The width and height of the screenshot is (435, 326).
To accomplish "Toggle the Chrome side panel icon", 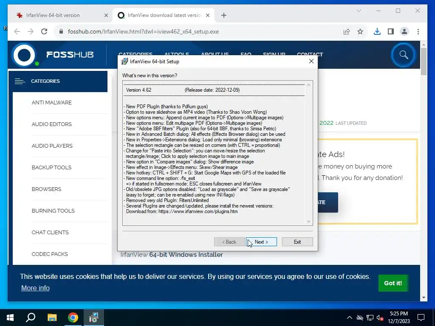I will pyautogui.click(x=391, y=31).
